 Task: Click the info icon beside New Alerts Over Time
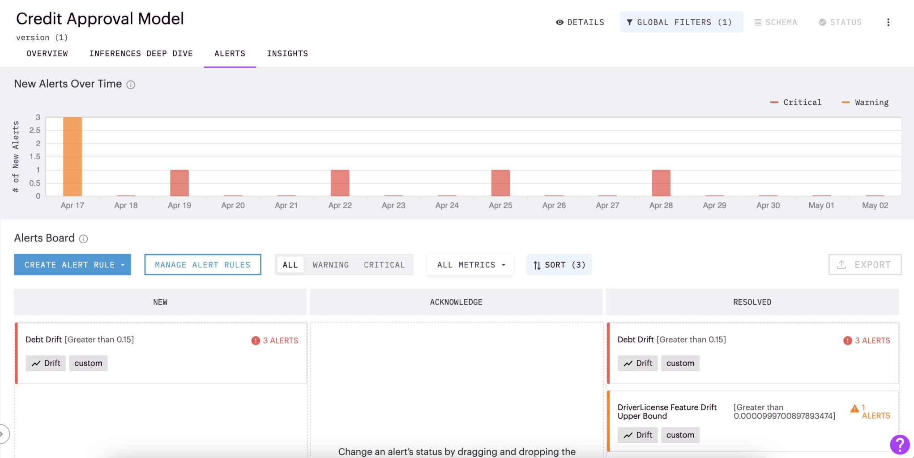pos(131,85)
